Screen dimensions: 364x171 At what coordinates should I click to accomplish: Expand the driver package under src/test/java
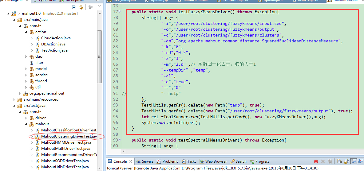tap(26, 118)
